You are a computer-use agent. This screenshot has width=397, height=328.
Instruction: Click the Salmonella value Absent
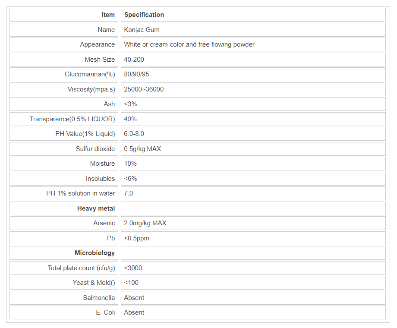(134, 298)
